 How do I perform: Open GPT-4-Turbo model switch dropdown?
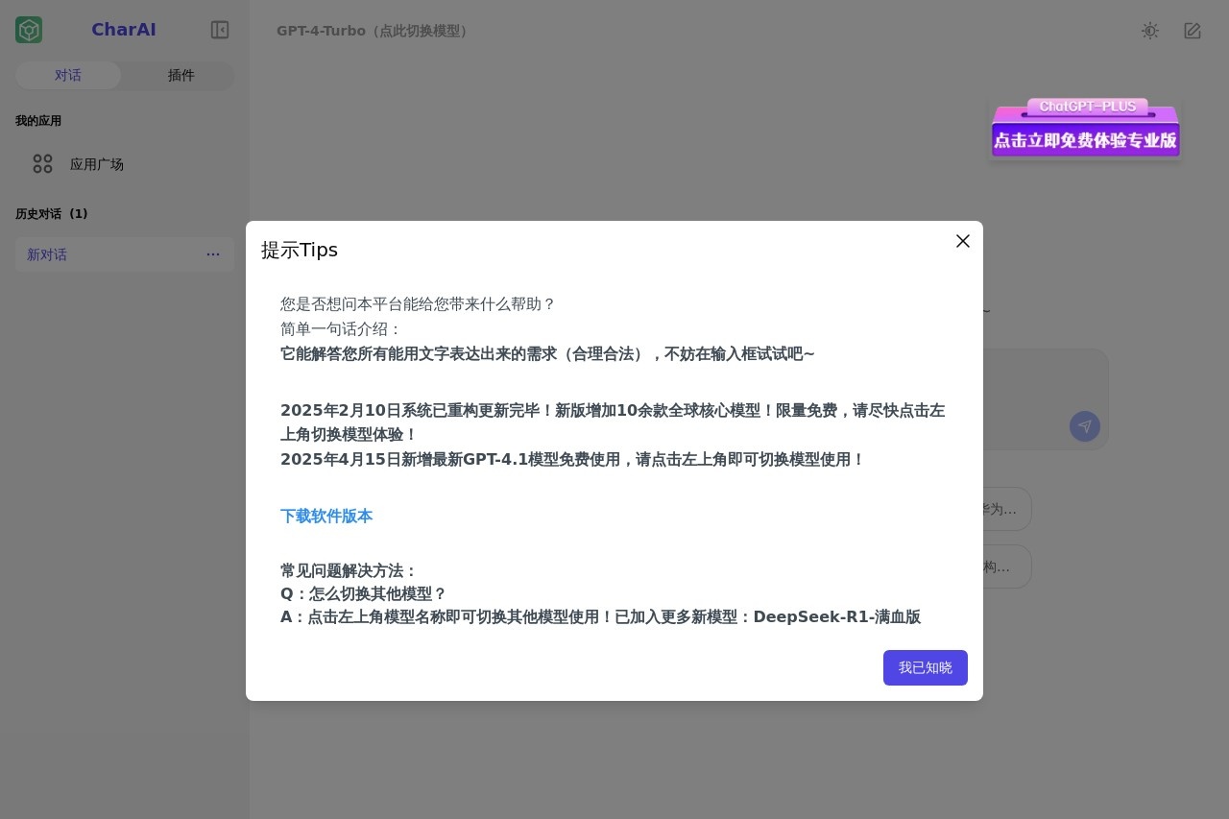tap(374, 31)
